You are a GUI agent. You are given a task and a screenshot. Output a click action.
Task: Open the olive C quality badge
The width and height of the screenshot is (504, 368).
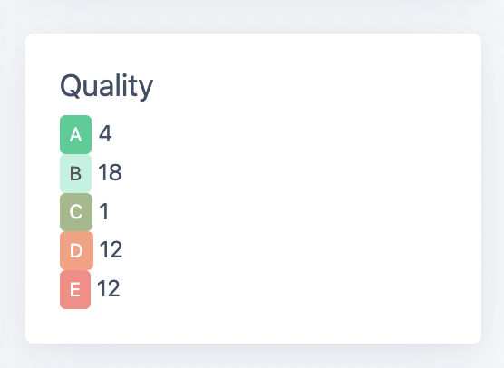coord(76,212)
